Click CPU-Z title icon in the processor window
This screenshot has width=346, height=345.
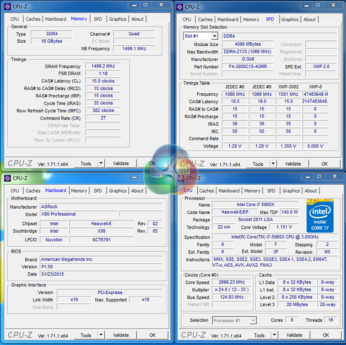tap(181, 178)
